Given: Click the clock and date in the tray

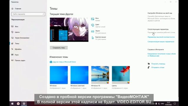Looking at the screenshot, I should tap(168, 104).
